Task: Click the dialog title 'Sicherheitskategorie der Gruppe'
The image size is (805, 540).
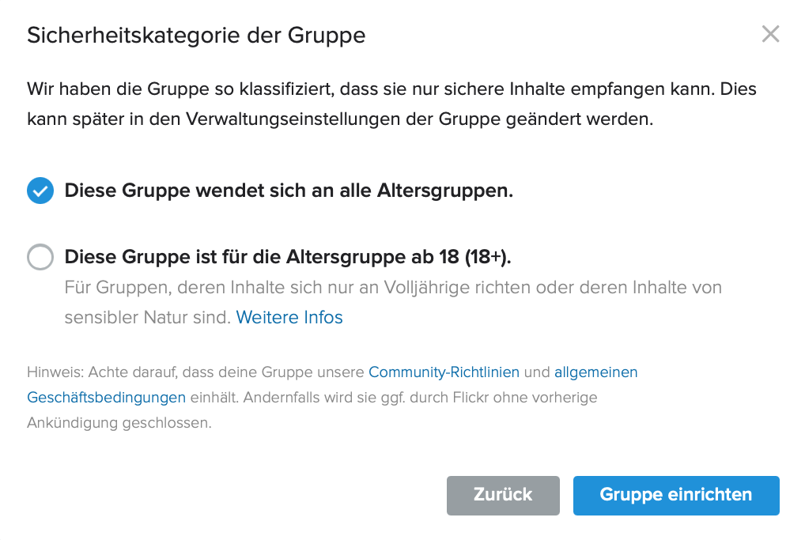Action: [196, 35]
